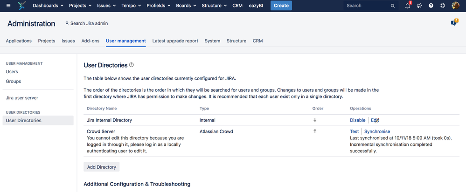Open eazyBI in the navbar
Viewport: 466px width, 192px height.
pyautogui.click(x=256, y=5)
